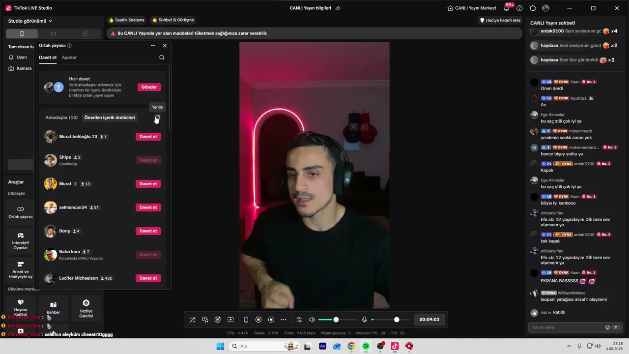Invite Murat belöoğlu.73 with Davet et
Viewport: 629px width, 354px height.
point(148,137)
